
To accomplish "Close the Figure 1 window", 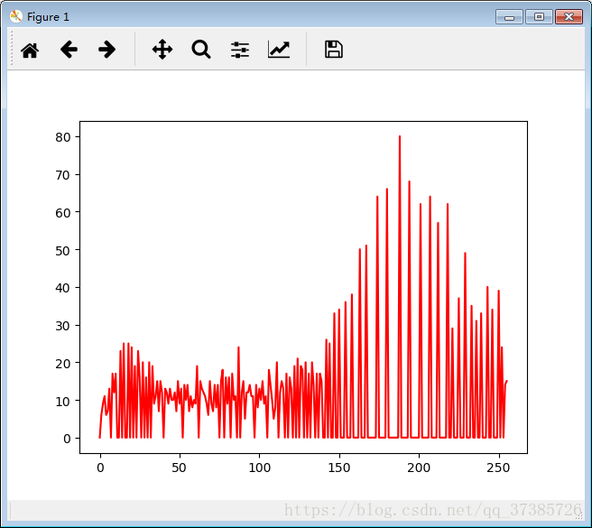I will pyautogui.click(x=569, y=17).
